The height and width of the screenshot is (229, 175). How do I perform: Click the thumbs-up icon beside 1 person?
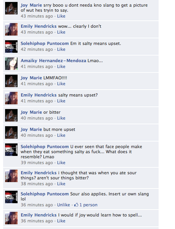pyautogui.click(x=76, y=205)
